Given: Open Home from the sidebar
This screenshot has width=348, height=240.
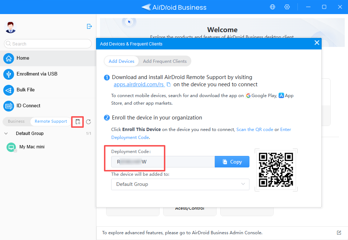Looking at the screenshot, I should tap(48, 58).
